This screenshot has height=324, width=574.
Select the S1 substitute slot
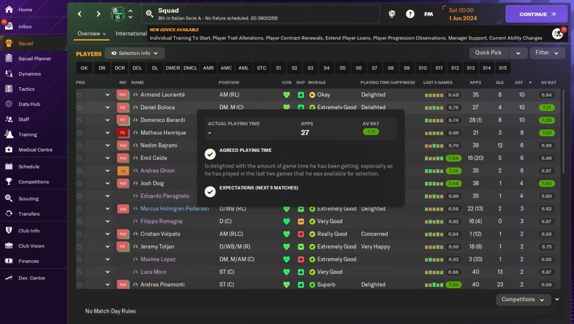pos(278,68)
